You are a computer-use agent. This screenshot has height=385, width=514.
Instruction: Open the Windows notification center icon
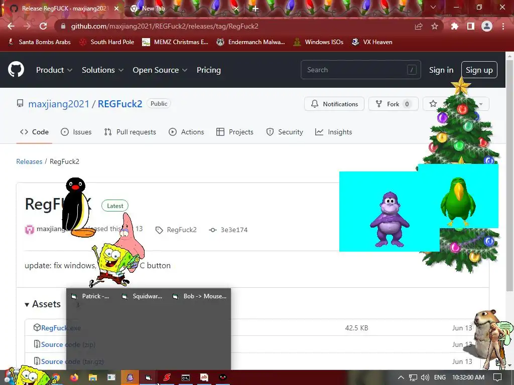pyautogui.click(x=497, y=377)
